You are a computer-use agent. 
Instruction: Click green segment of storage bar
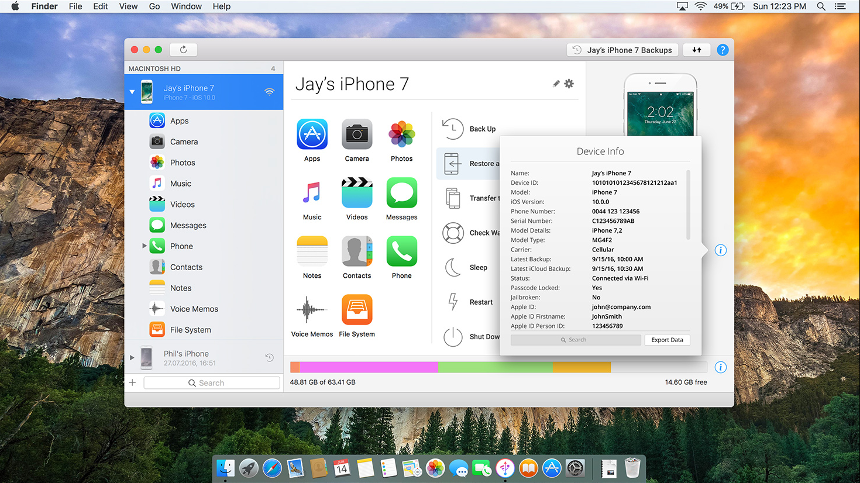coord(496,367)
